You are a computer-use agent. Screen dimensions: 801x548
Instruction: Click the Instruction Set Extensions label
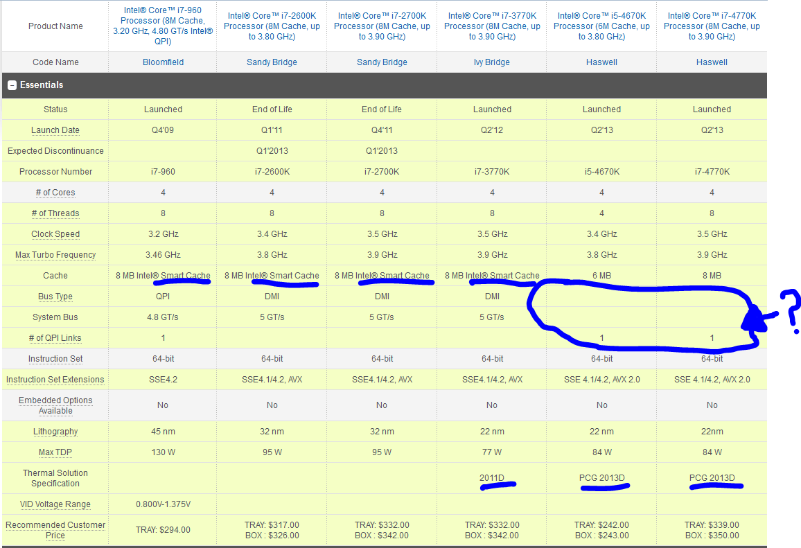click(55, 380)
